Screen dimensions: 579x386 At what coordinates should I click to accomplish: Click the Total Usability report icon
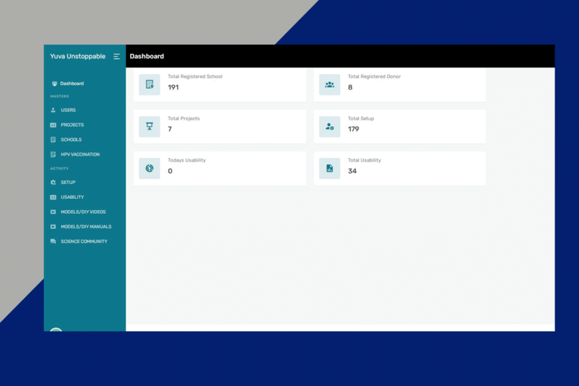point(329,169)
